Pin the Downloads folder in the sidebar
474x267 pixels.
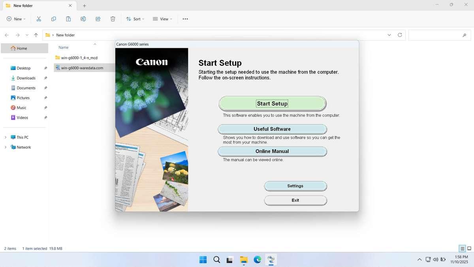pos(45,78)
